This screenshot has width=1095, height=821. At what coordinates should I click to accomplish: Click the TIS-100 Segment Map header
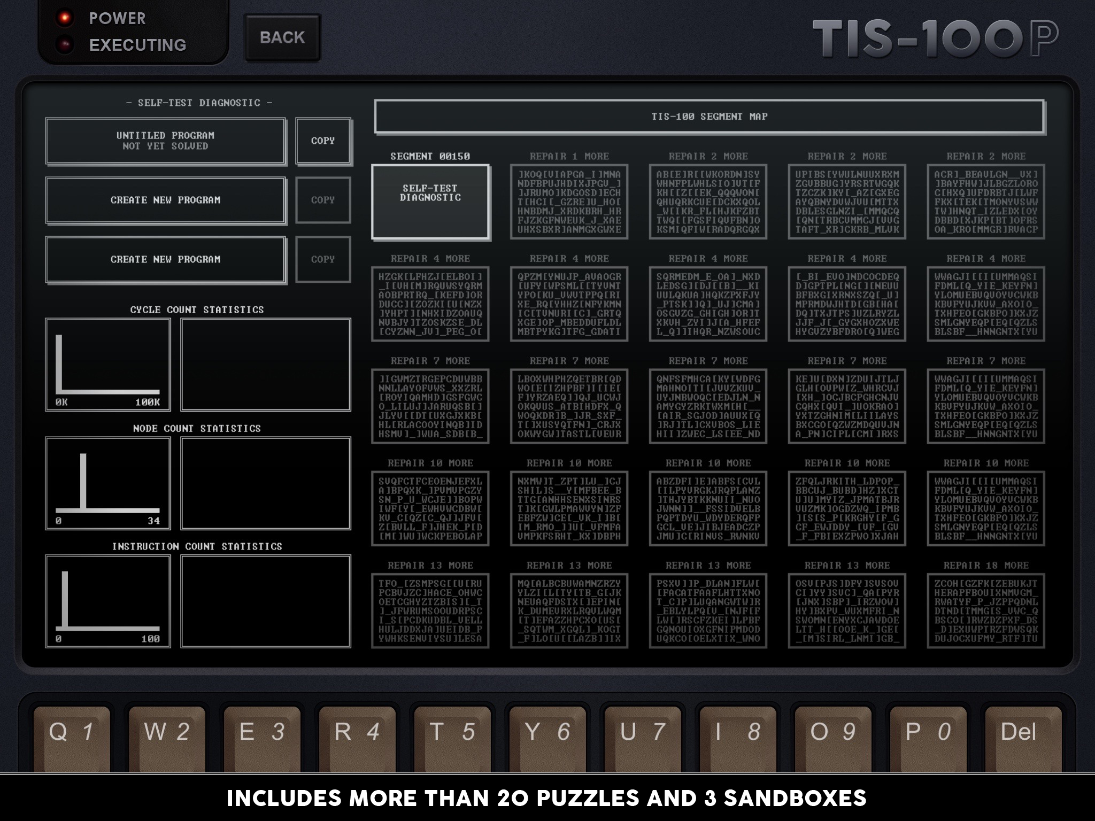click(x=709, y=117)
